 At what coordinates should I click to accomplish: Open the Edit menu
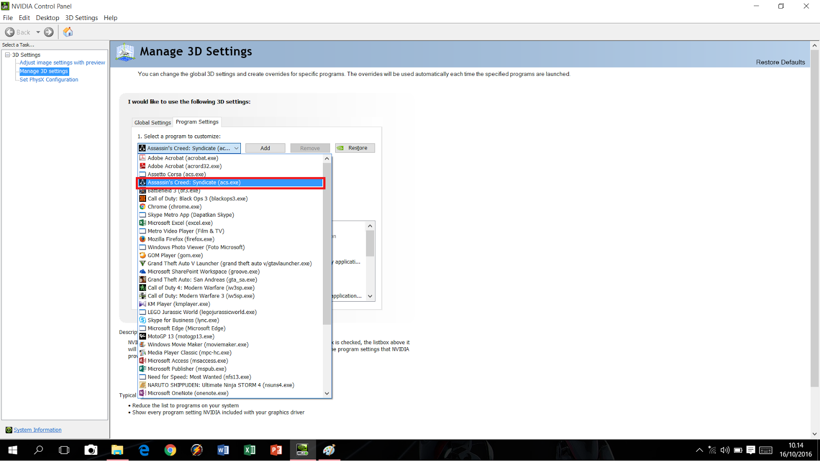[24, 18]
